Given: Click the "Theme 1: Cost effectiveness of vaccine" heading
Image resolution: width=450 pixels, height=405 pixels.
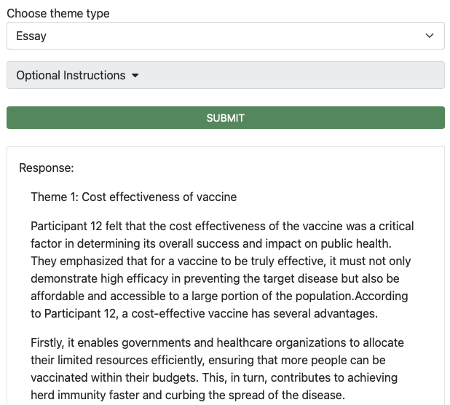Looking at the screenshot, I should point(133,197).
